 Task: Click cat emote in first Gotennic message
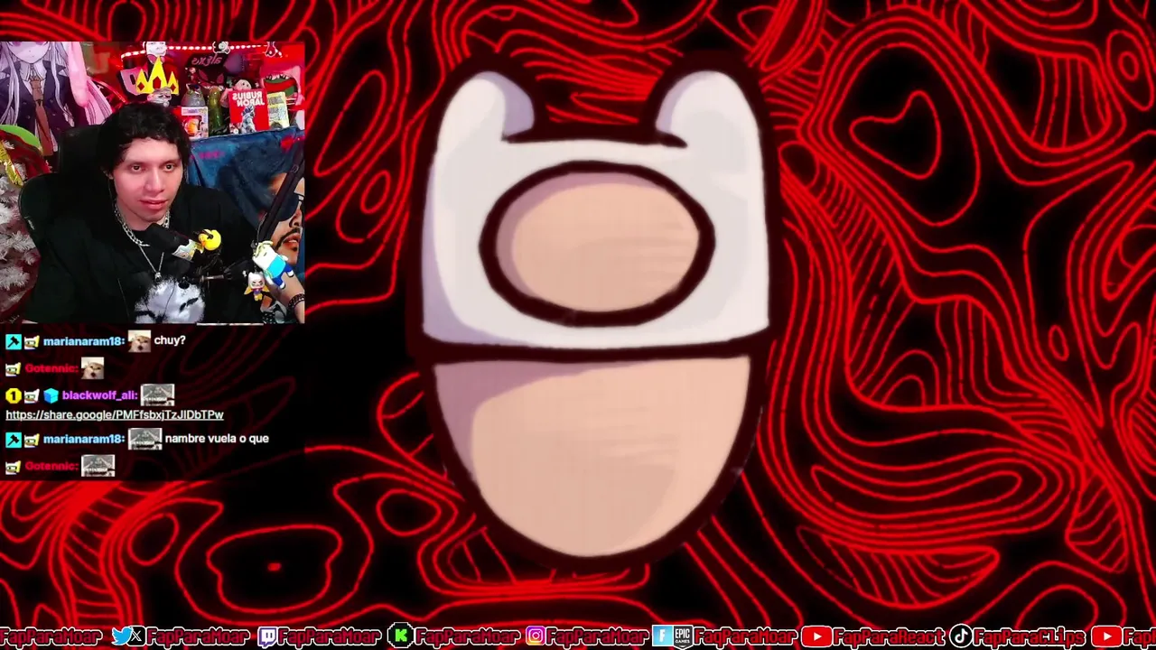tap(92, 368)
